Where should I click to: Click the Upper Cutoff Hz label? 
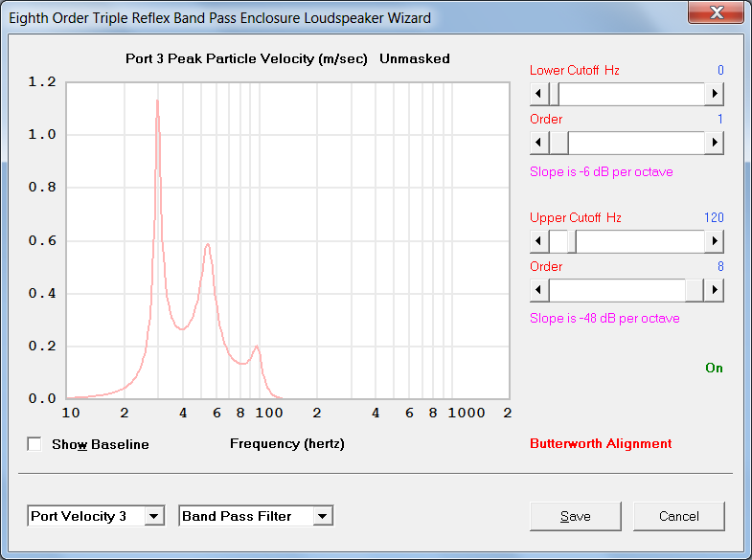575,218
